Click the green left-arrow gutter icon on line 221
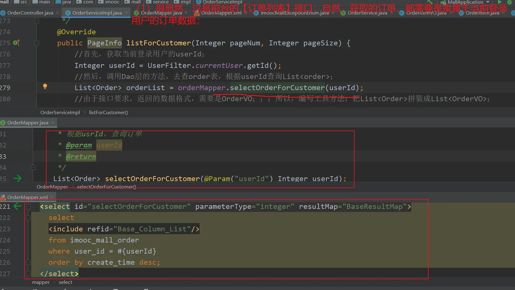The image size is (515, 290). [x=18, y=206]
